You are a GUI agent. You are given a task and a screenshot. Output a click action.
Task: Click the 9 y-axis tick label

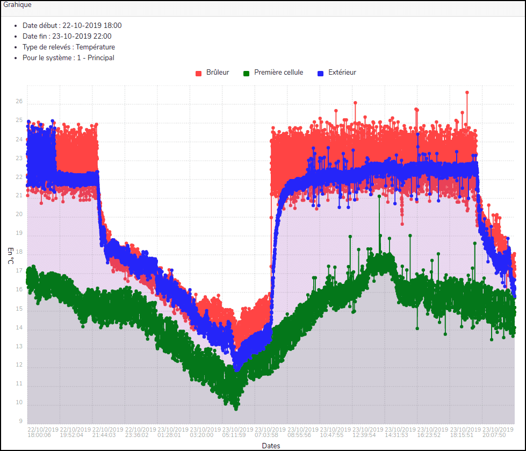coord(20,421)
